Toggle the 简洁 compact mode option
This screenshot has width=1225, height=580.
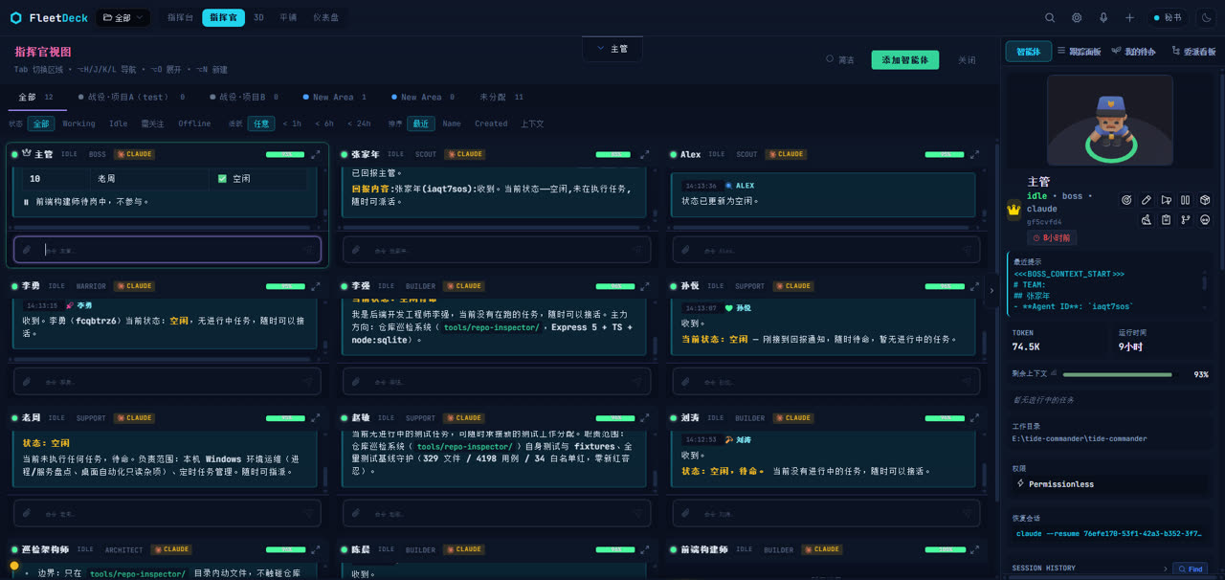pyautogui.click(x=840, y=59)
